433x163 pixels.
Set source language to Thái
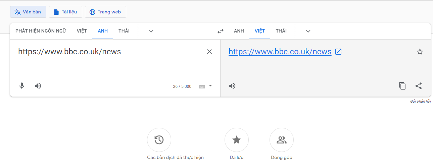point(124,31)
